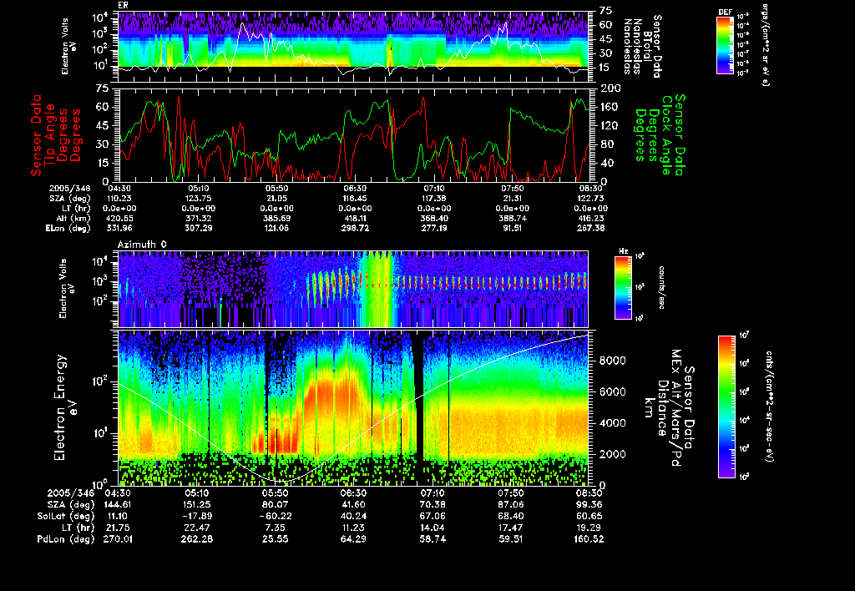855x591 pixels.
Task: Click the ELon value 267.38
Action: [590, 229]
